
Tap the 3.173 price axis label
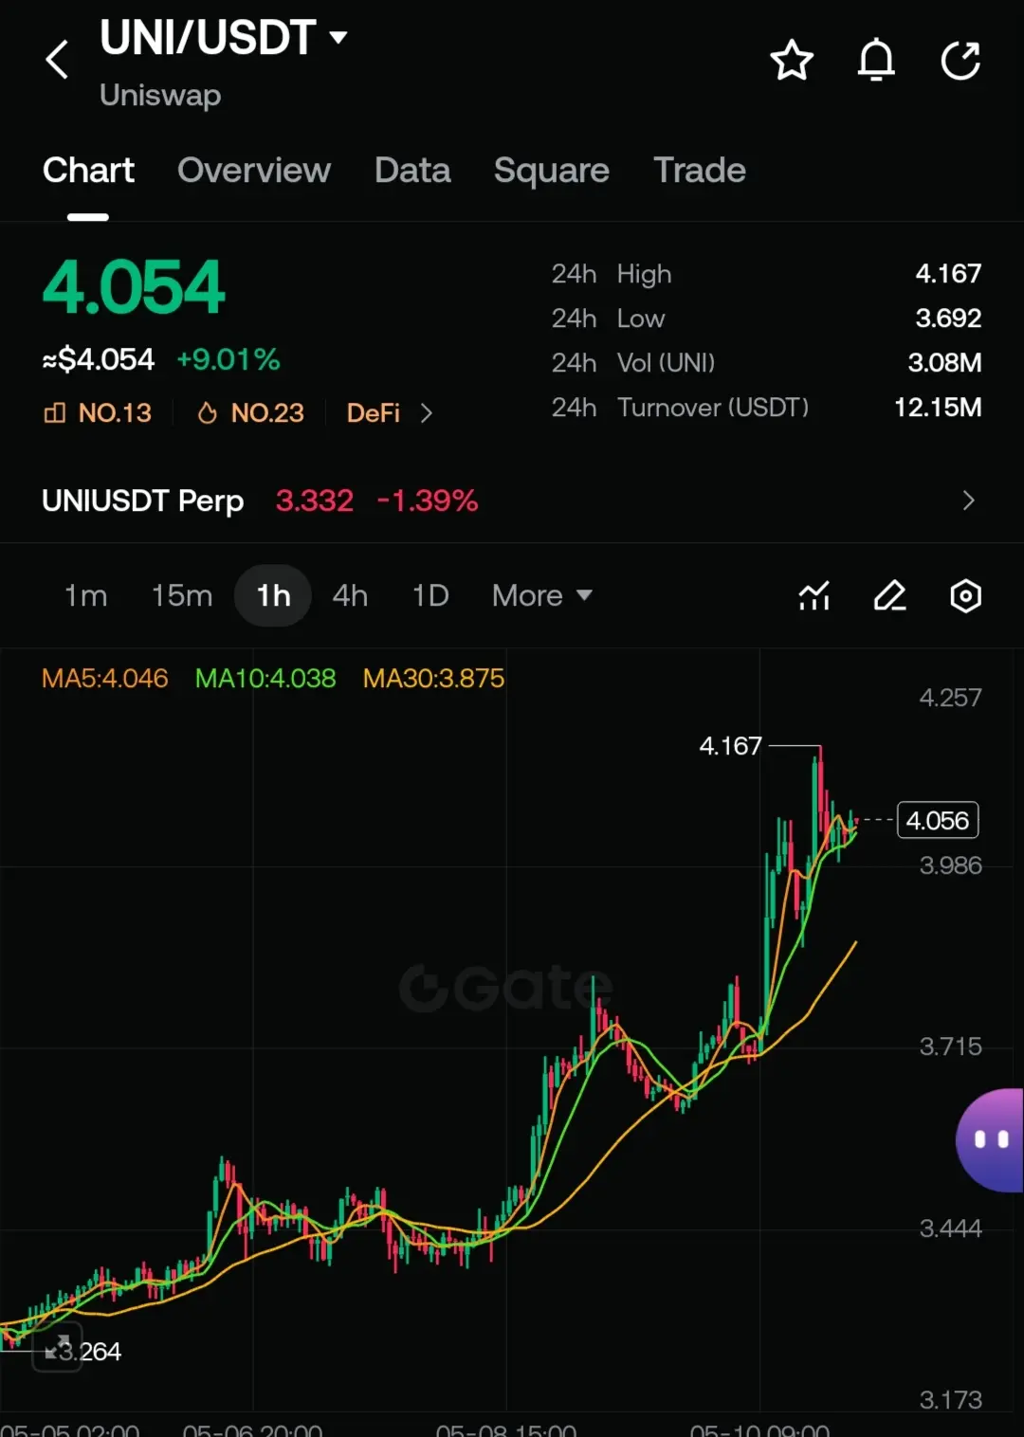point(950,1400)
